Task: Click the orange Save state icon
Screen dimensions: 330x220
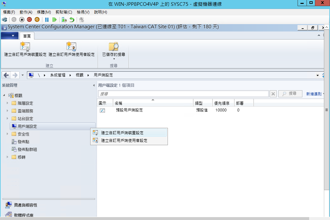Action: pos(37,20)
